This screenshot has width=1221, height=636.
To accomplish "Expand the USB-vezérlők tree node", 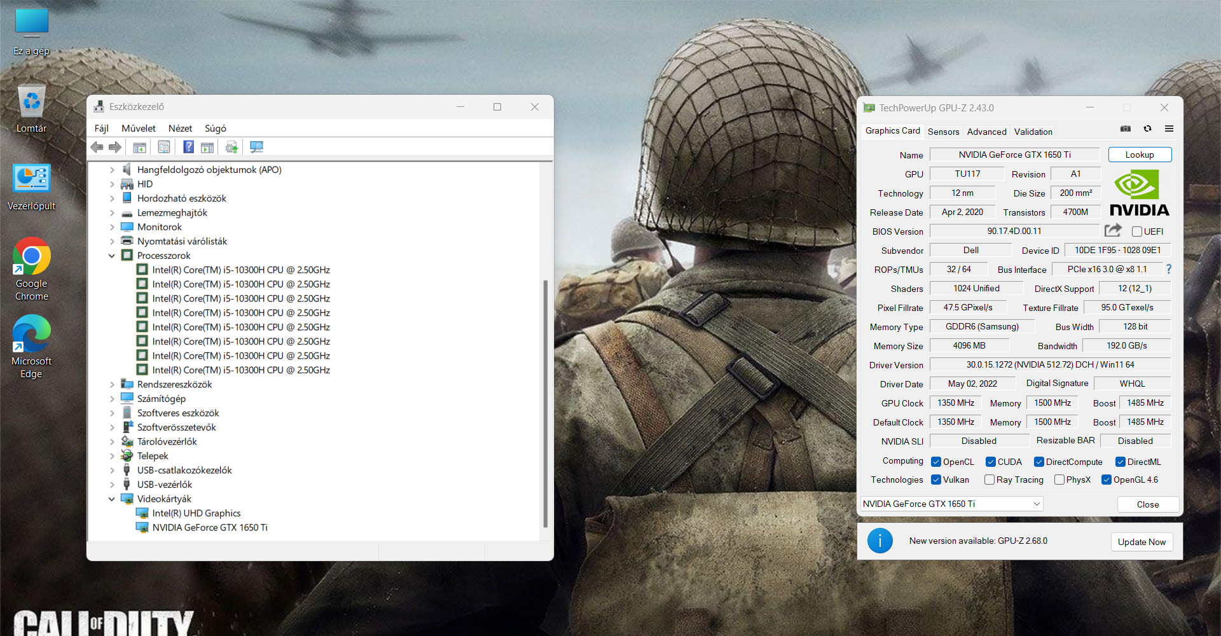I will pos(112,485).
